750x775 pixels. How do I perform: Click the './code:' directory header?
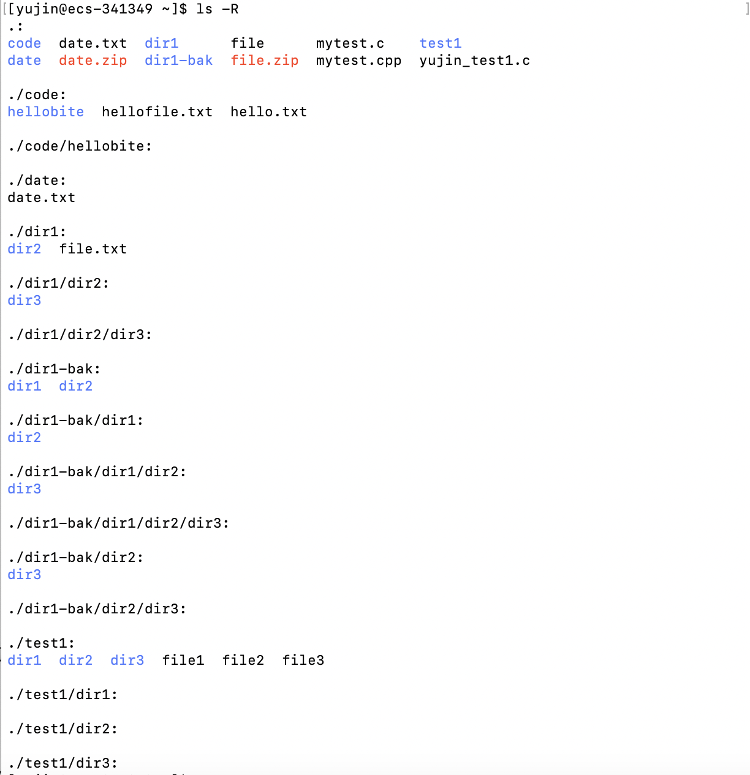pos(37,95)
